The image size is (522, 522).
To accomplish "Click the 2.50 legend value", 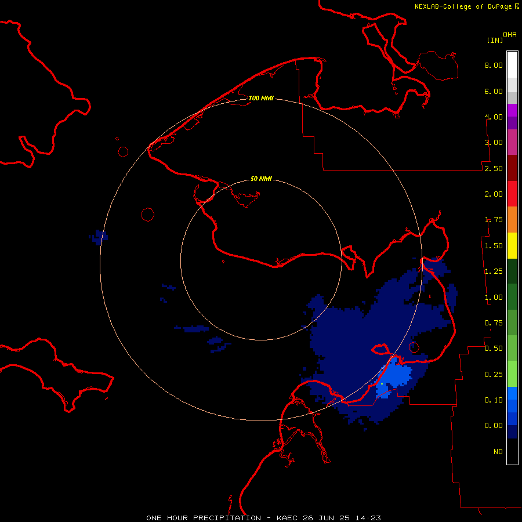I will (x=494, y=168).
